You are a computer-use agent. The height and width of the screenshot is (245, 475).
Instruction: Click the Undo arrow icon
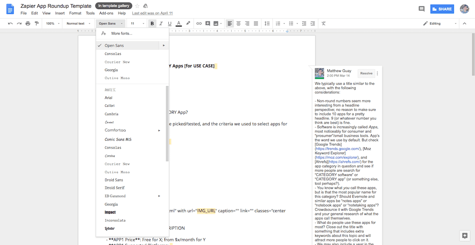[x=10, y=23]
